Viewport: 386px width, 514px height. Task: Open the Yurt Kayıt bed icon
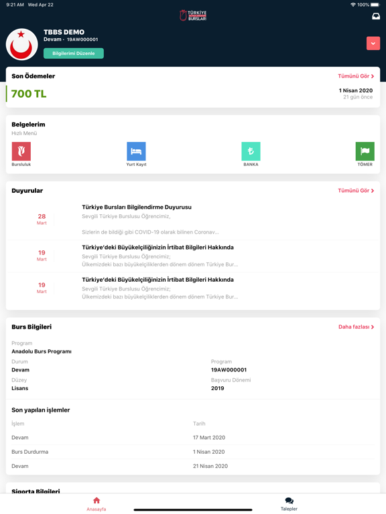[x=136, y=151]
